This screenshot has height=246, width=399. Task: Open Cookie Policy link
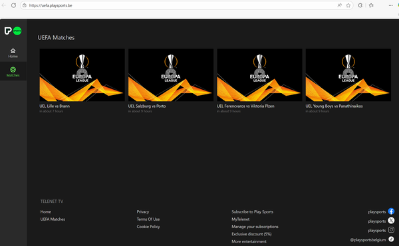coord(148,227)
